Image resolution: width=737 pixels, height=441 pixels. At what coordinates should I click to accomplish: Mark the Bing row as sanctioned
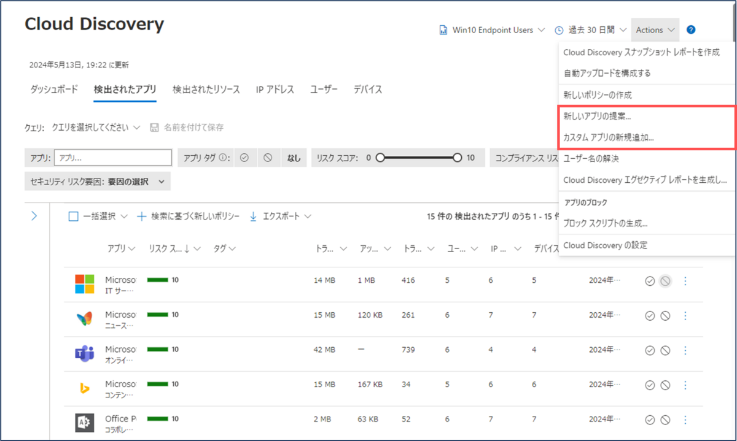pyautogui.click(x=650, y=385)
